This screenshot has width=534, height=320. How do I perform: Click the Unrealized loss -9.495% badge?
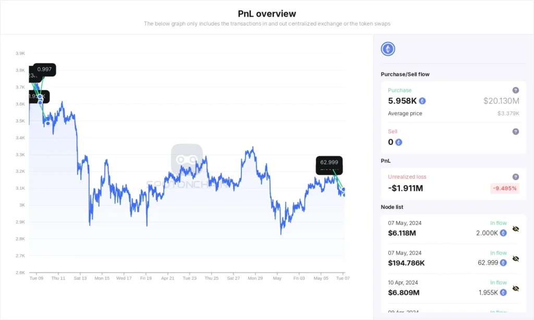coord(504,188)
